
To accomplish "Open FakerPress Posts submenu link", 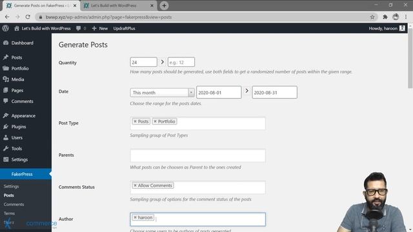I will (8, 195).
